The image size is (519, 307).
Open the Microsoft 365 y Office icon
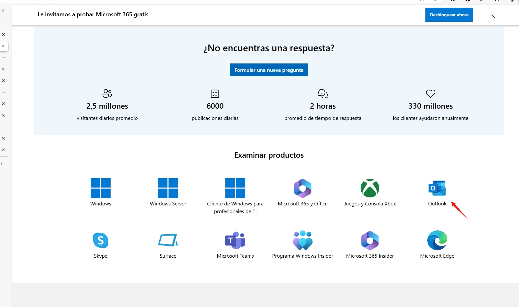point(303,188)
